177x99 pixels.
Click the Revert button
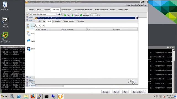tap(116, 92)
